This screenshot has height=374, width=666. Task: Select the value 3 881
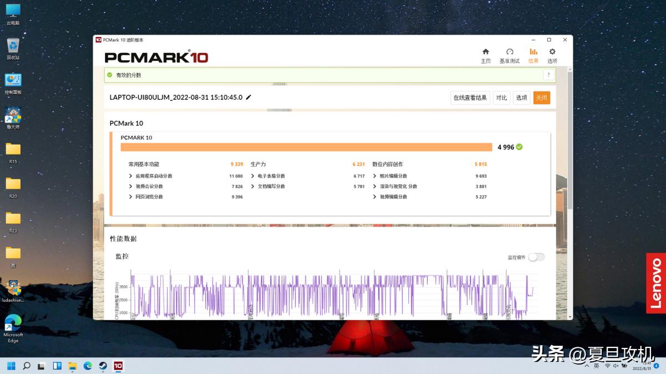(481, 187)
